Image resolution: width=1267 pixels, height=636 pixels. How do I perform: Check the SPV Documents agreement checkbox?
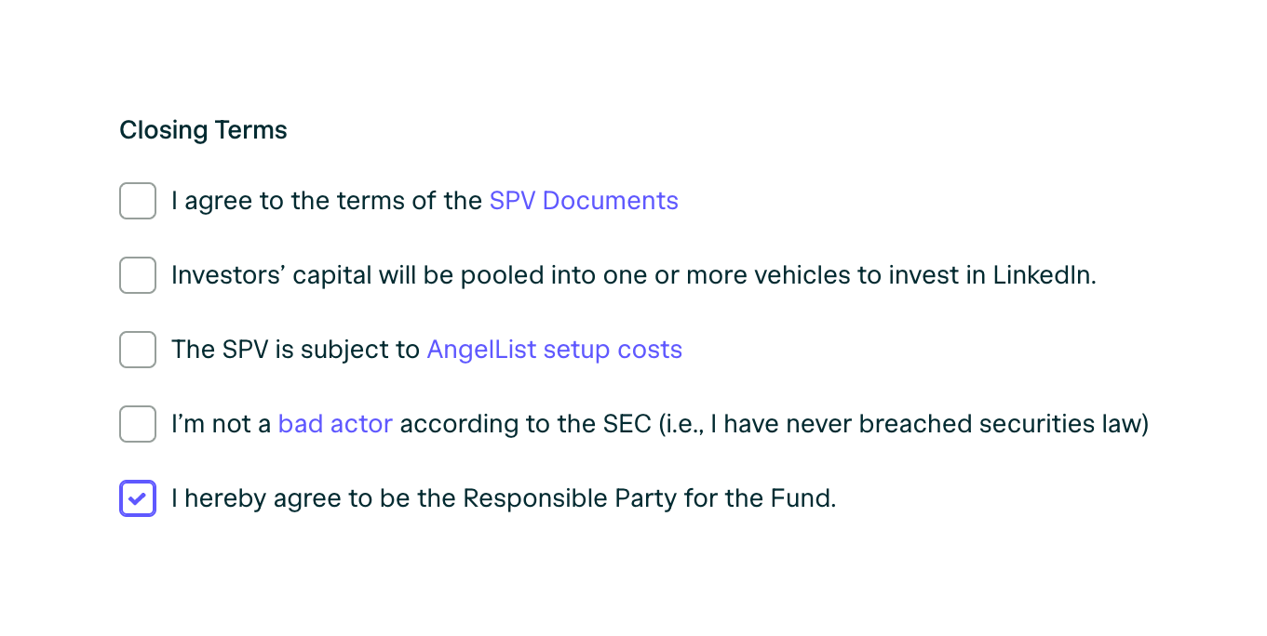click(x=138, y=201)
